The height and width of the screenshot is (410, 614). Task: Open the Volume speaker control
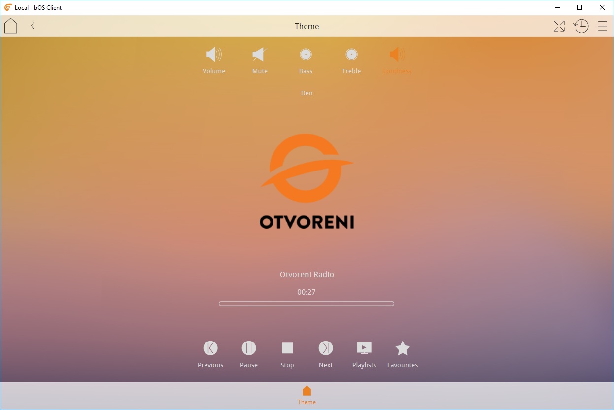click(214, 54)
